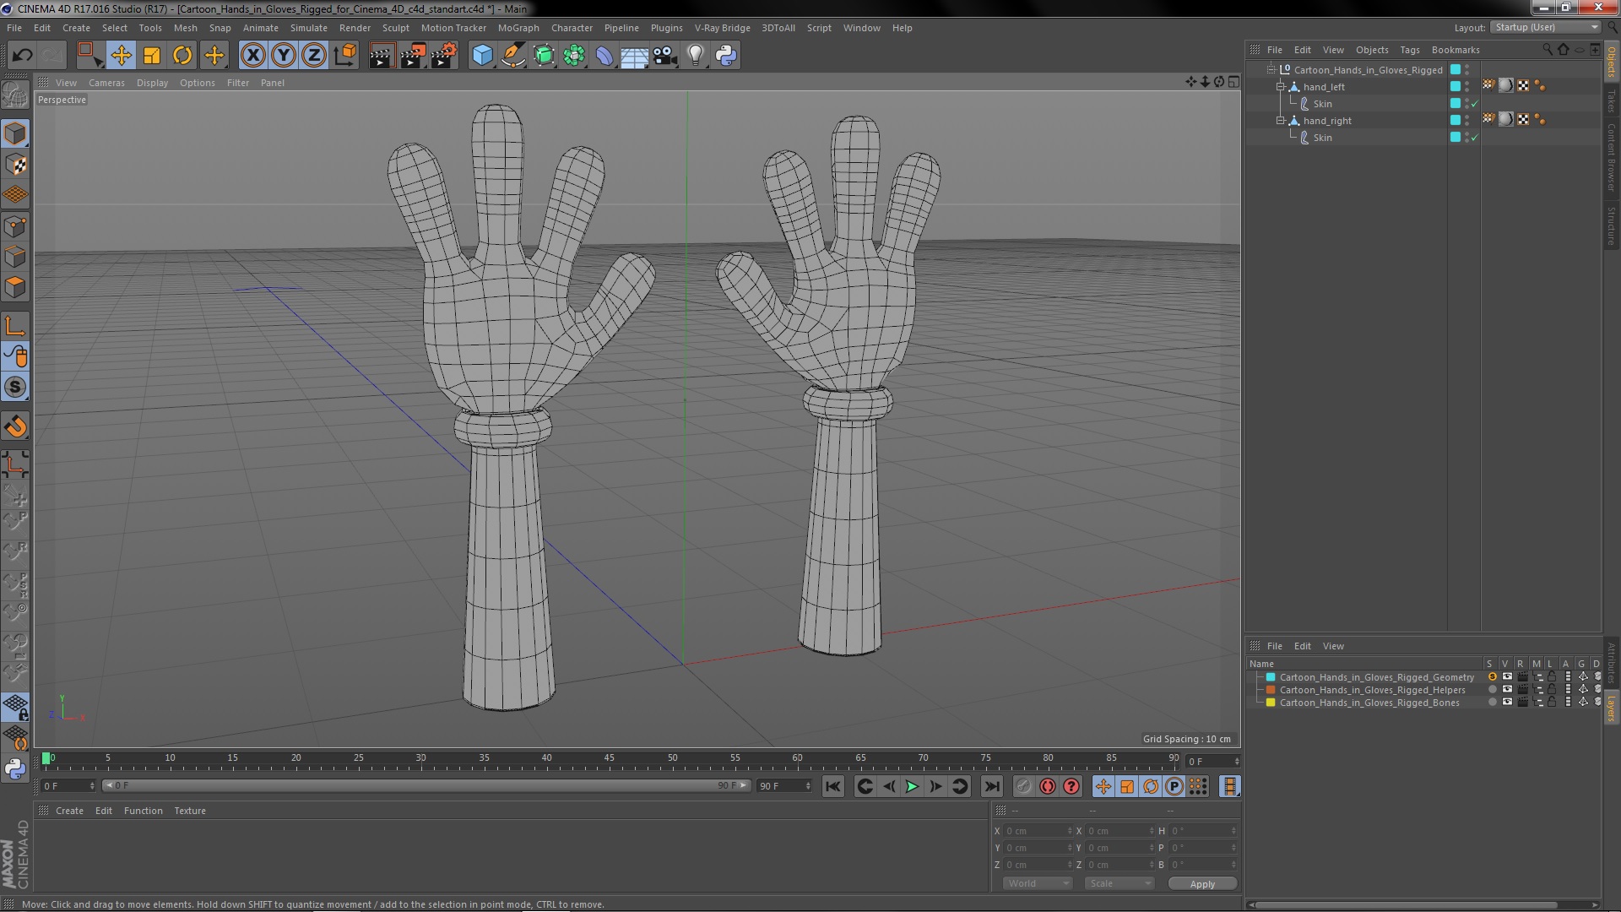This screenshot has width=1621, height=912.
Task: Toggle Z axis lock
Action: pos(314,56)
